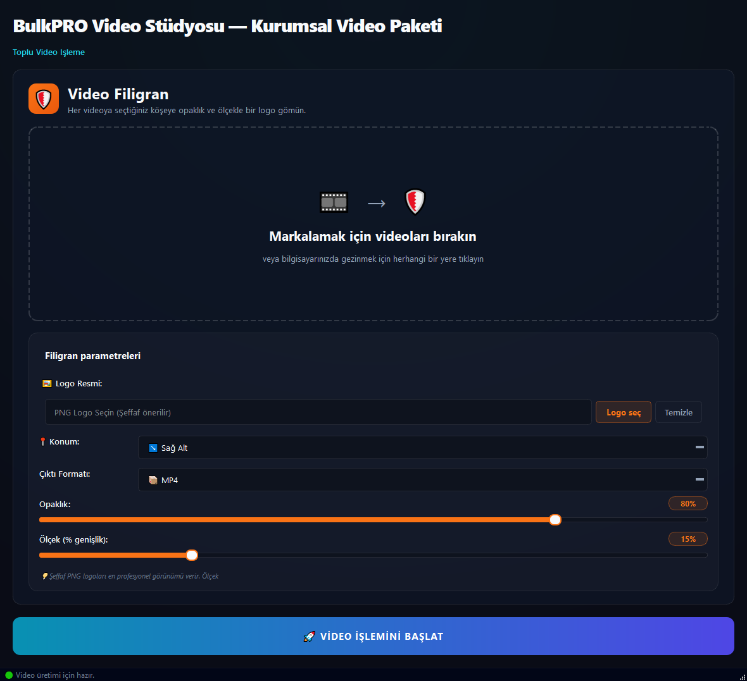The height and width of the screenshot is (681, 747).
Task: Open the Toplu Video İşleme link
Action: (49, 52)
